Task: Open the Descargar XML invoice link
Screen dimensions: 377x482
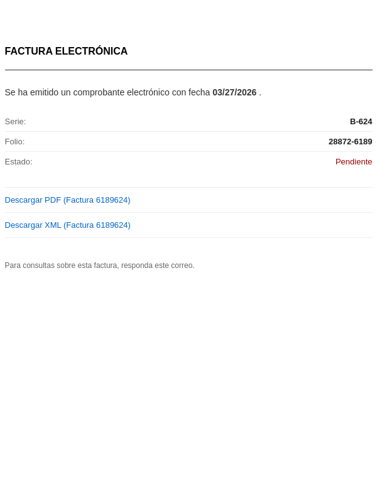Action: (x=67, y=225)
